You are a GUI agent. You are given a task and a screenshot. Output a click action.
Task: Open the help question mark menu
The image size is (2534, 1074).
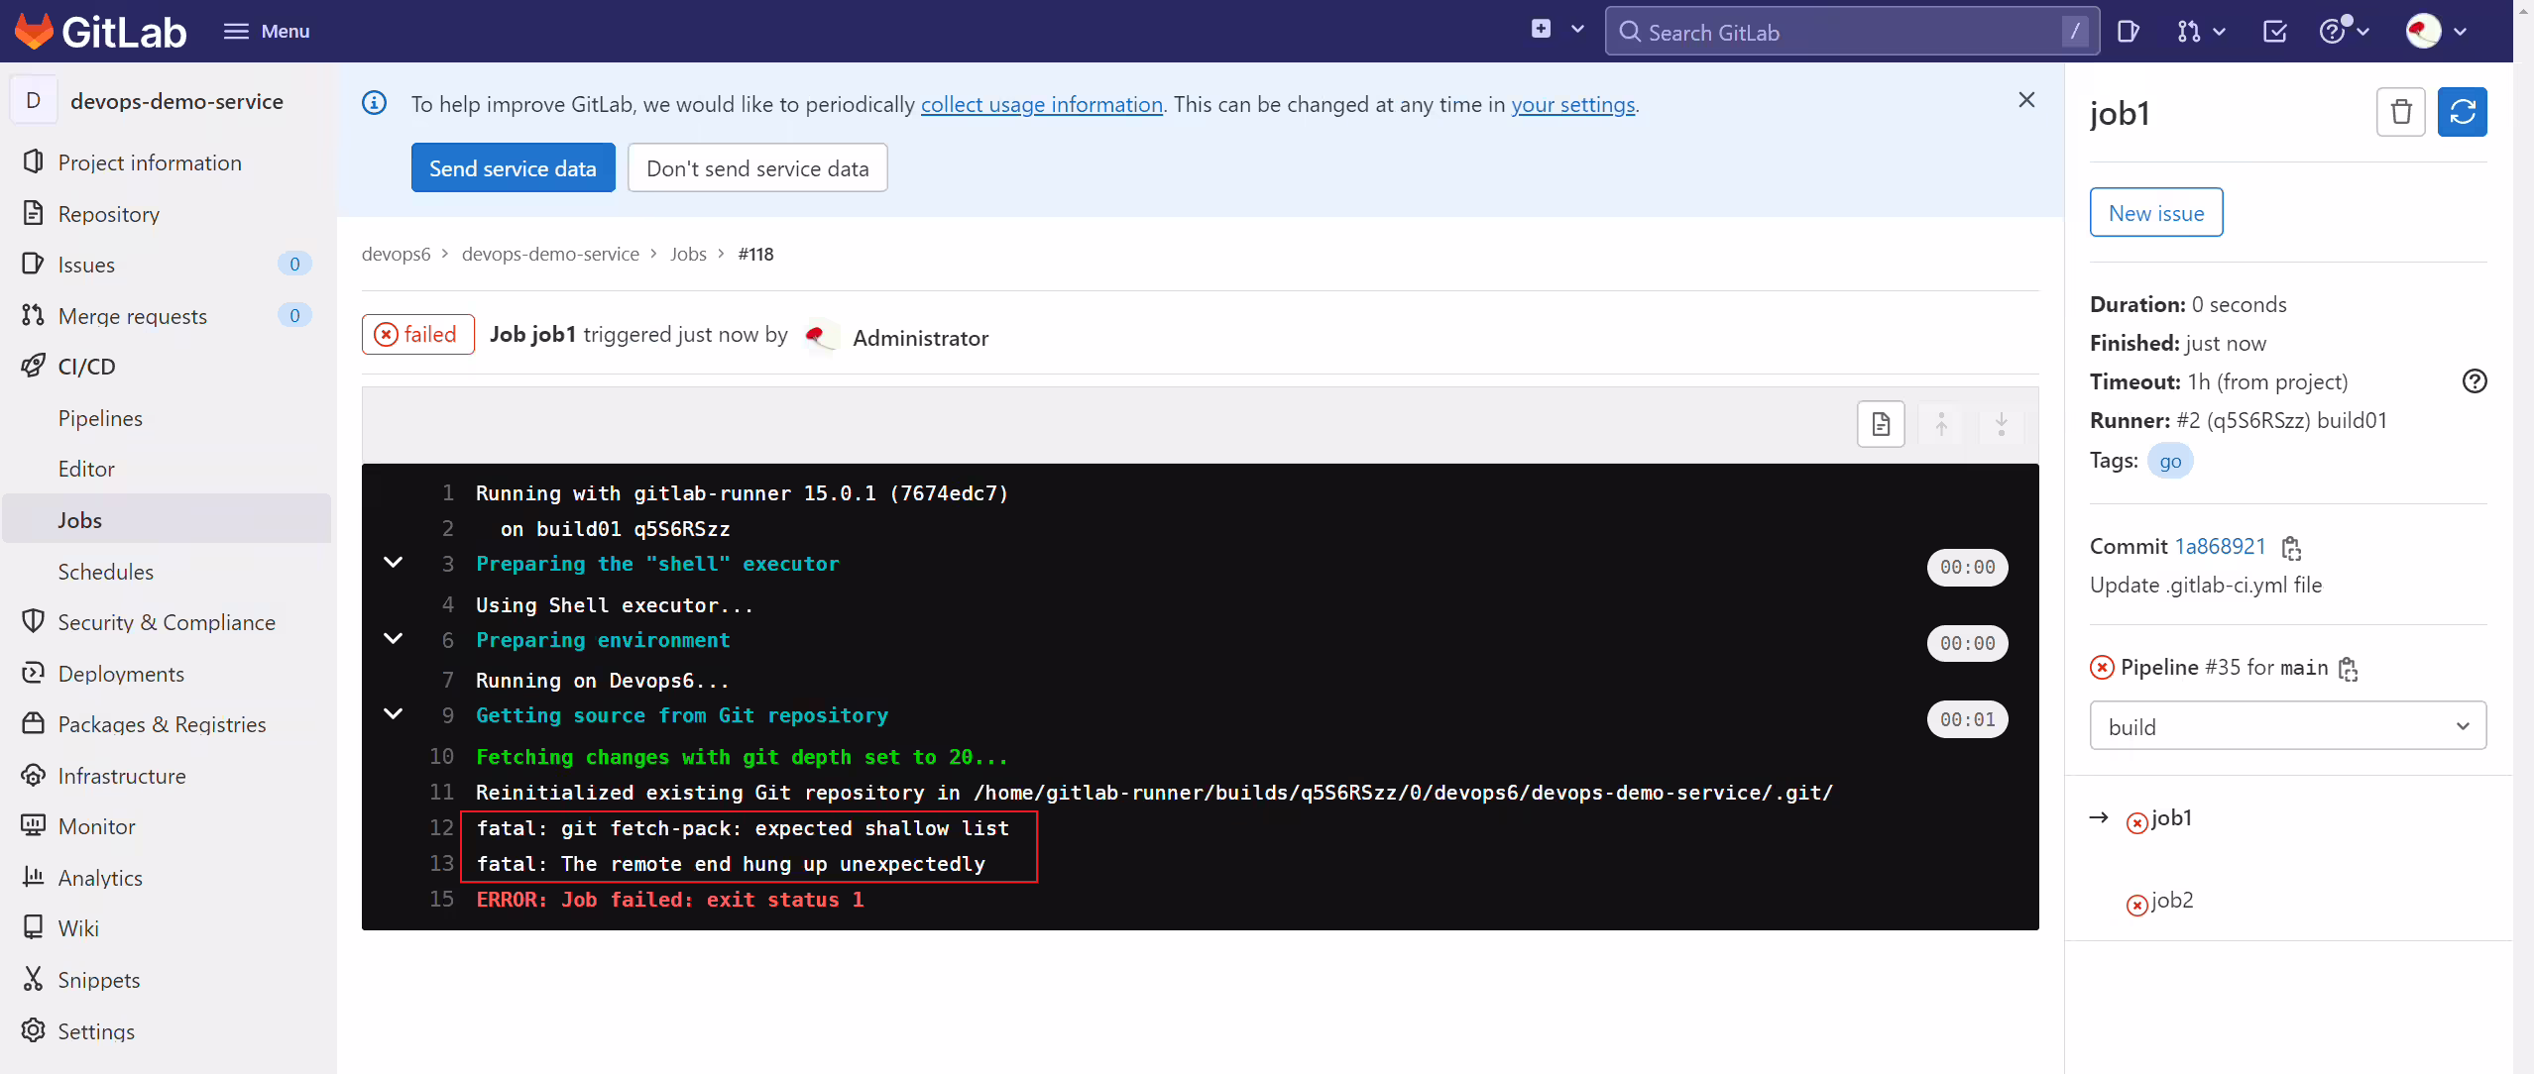pos(2344,31)
